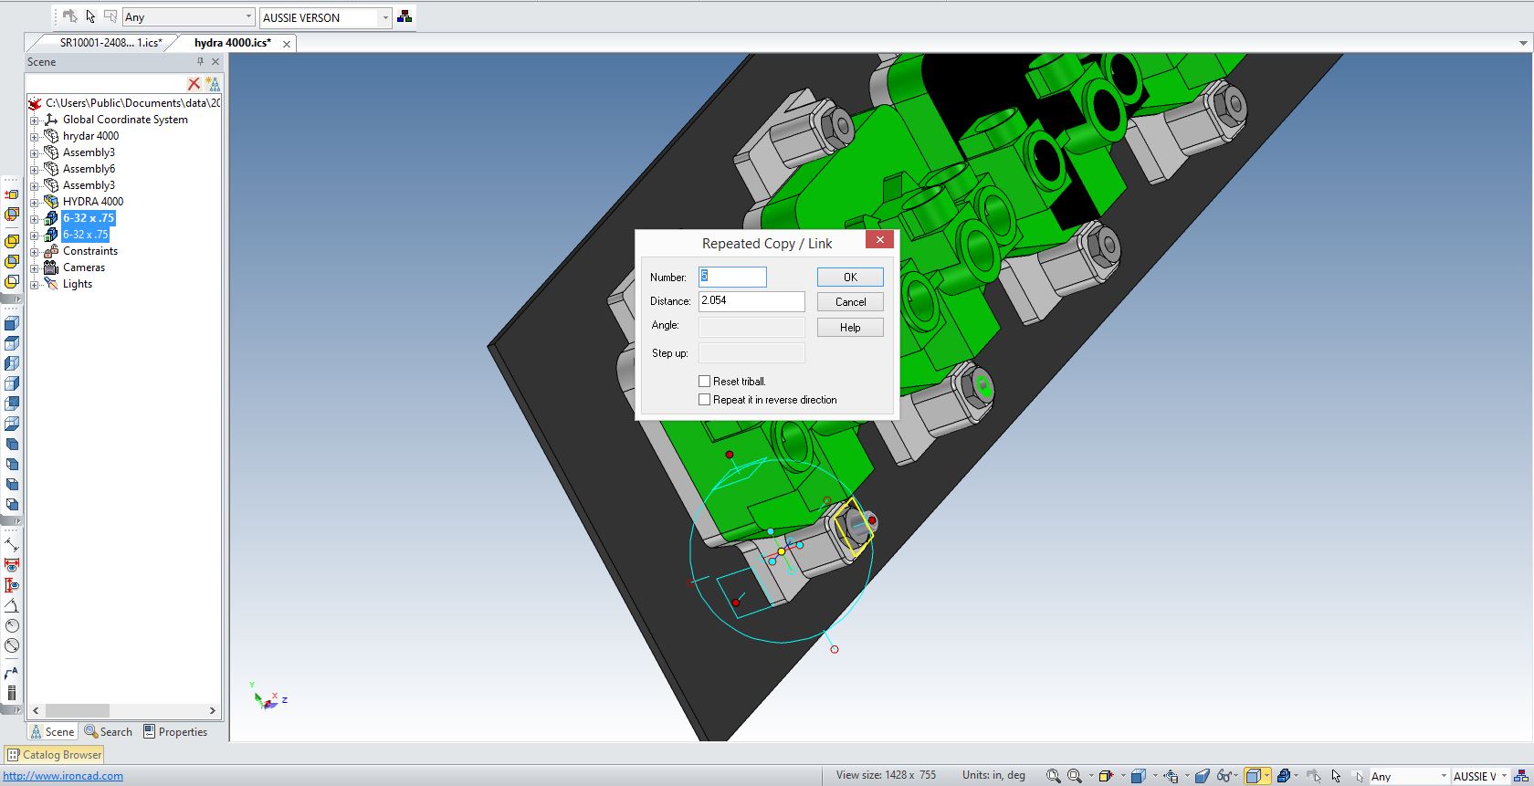1534x786 pixels.
Task: Click the Distance input field showing 2.054
Action: tap(751, 300)
